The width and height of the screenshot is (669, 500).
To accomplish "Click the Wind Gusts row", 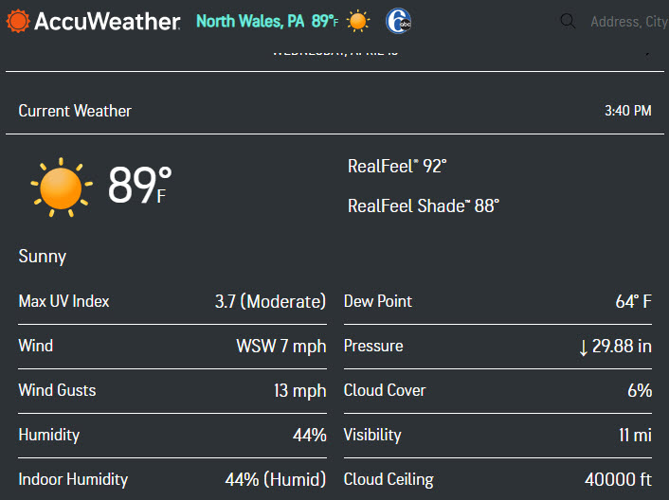I will (x=172, y=390).
